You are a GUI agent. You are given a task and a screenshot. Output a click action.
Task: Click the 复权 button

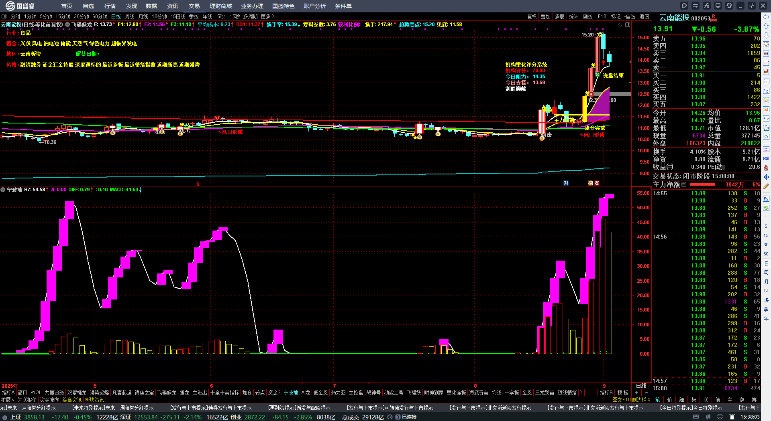click(x=532, y=16)
